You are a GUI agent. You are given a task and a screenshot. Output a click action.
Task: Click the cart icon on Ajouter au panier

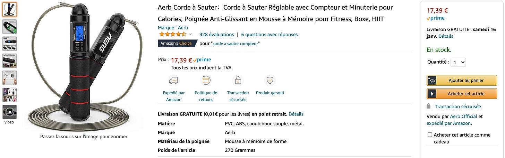(432, 81)
